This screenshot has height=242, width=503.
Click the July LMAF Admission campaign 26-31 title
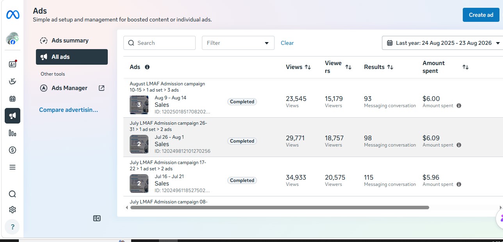tap(168, 126)
